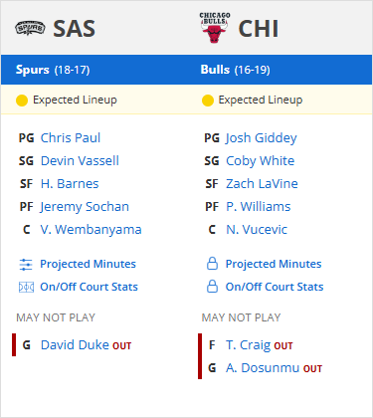The image size is (373, 418).
Task: Select Josh Giddey in Bulls lineup
Action: pyautogui.click(x=262, y=138)
